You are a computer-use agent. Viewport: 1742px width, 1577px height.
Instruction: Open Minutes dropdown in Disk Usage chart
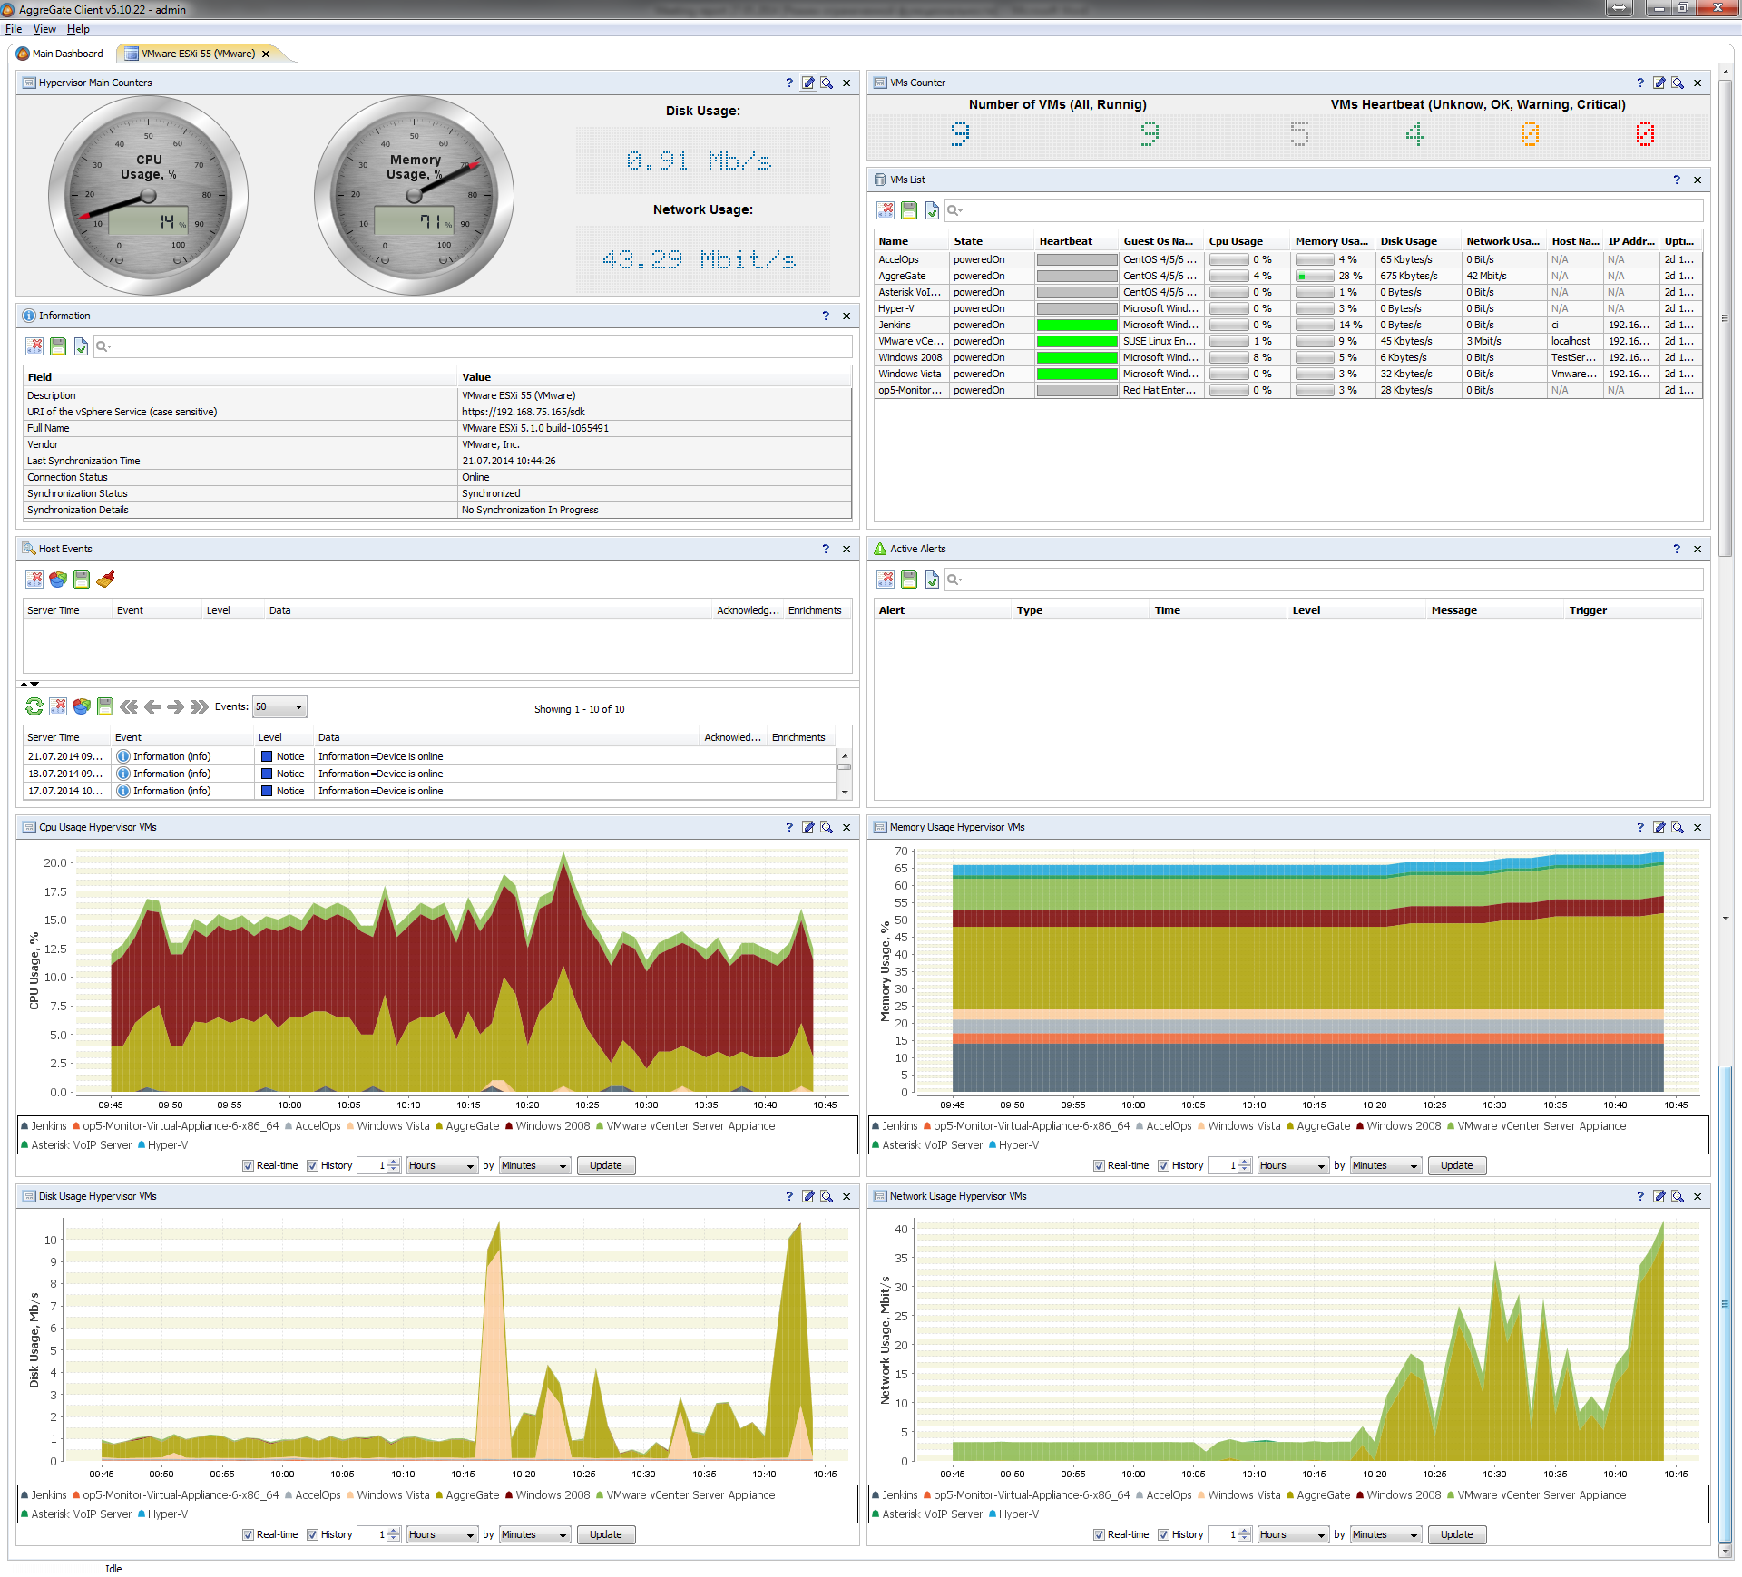pos(534,1534)
